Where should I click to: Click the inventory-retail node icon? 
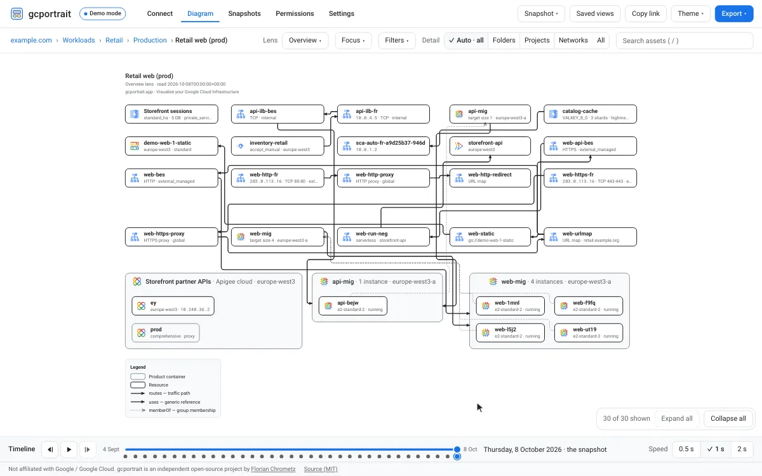241,146
